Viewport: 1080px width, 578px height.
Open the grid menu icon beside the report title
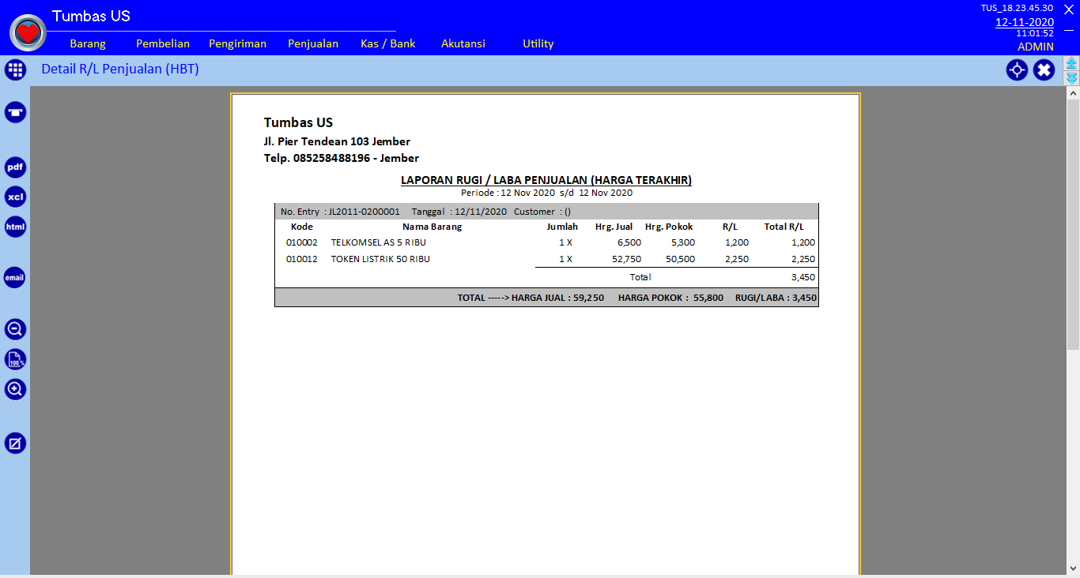[x=16, y=70]
